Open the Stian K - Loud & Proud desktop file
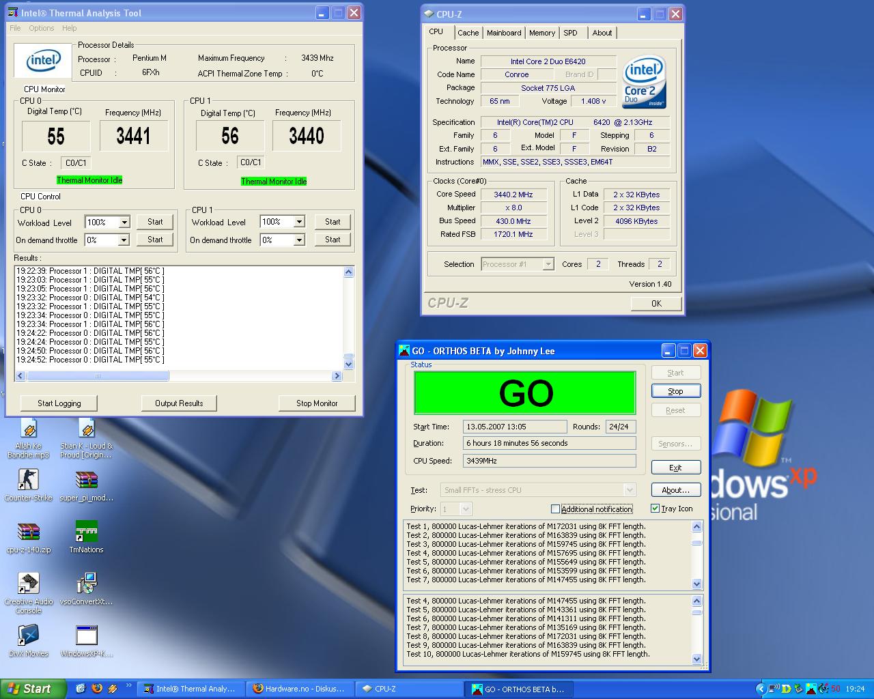The image size is (874, 699). point(86,438)
